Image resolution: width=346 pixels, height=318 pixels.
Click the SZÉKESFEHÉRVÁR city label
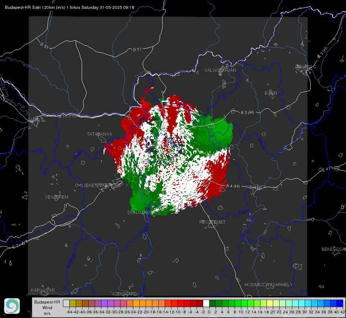click(x=101, y=185)
